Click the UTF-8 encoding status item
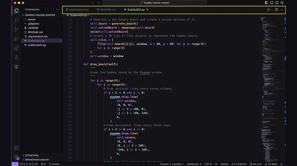This screenshot has height=166, width=297. (208, 164)
